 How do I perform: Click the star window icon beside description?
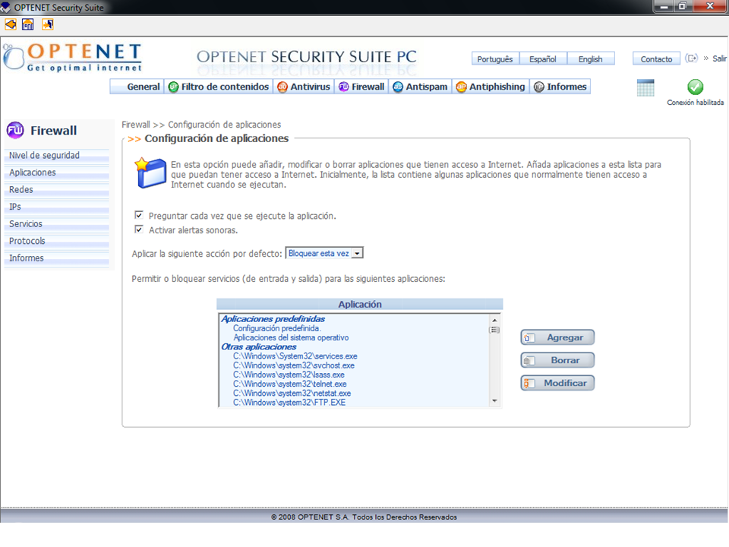(150, 172)
